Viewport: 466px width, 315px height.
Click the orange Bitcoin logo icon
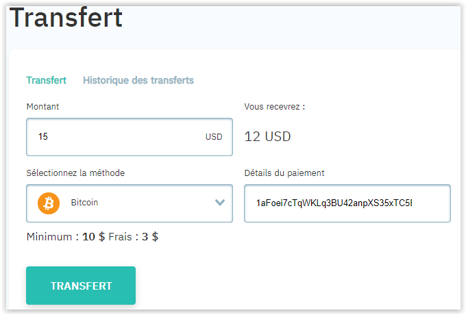(x=49, y=203)
